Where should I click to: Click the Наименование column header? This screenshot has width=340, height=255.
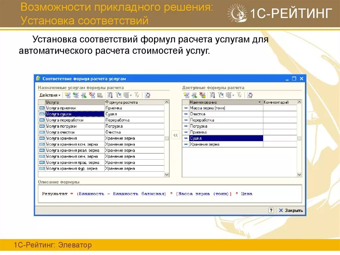tap(226, 102)
